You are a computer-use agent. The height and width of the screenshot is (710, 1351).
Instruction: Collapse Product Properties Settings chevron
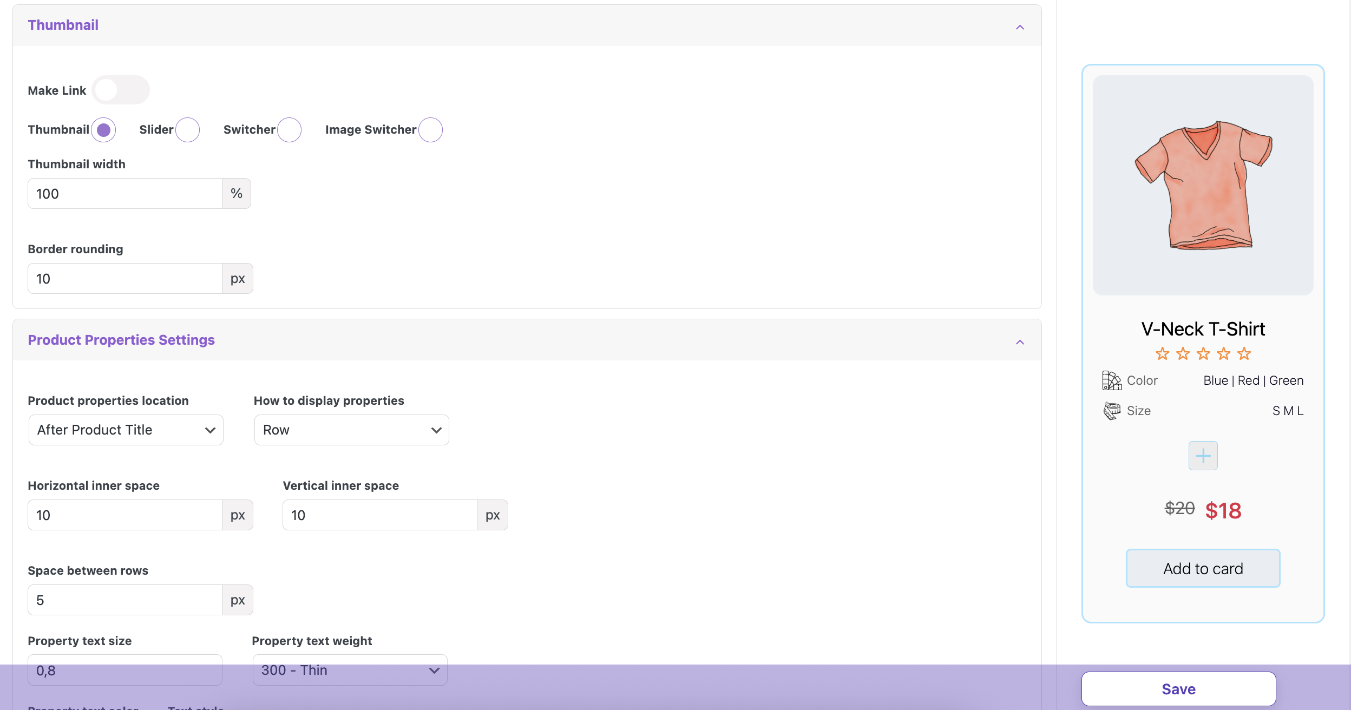pyautogui.click(x=1020, y=342)
